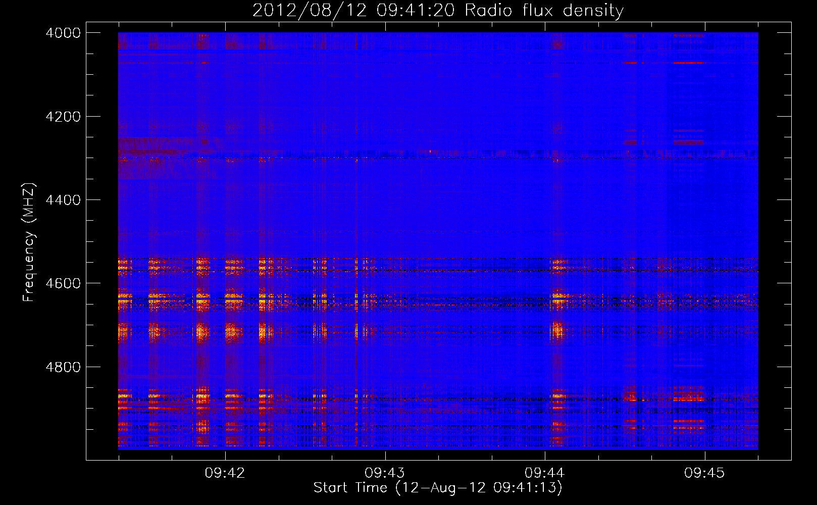Click the 'Start Time (12-Aug-12 09:41:13)' x-axis label
817x505 pixels.
pos(438,488)
